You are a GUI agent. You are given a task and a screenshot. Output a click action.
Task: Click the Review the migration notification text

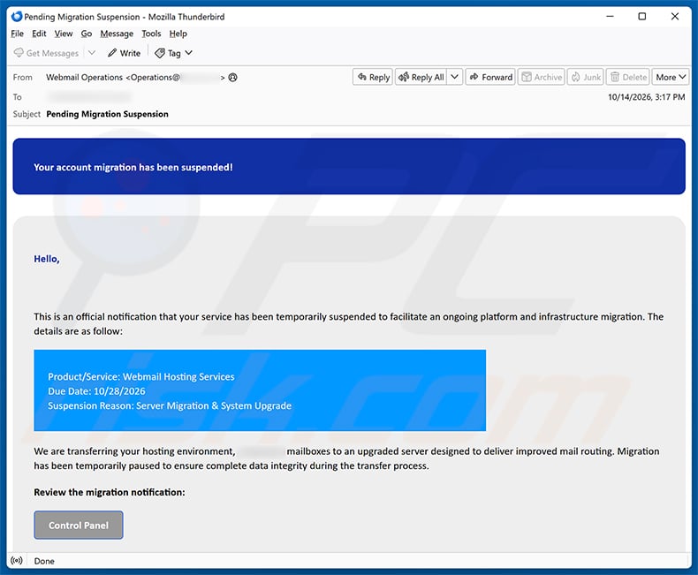109,492
